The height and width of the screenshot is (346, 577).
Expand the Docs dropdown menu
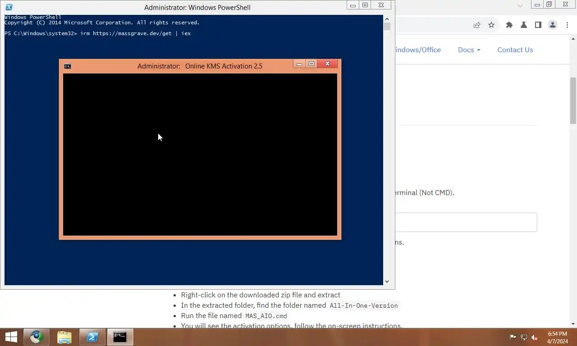click(x=469, y=50)
